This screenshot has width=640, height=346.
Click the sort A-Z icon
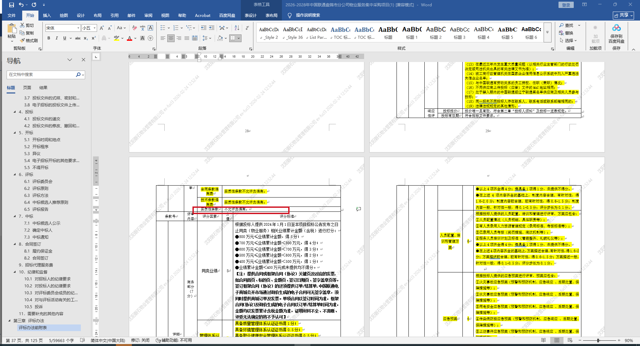[237, 28]
